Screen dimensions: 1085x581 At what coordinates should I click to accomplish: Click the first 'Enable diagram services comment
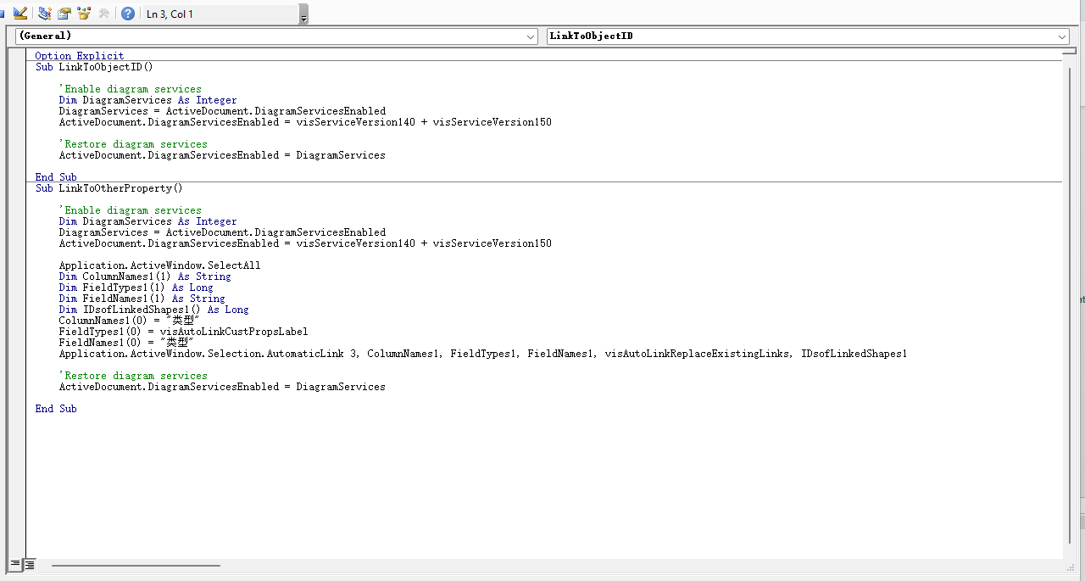[x=131, y=89]
